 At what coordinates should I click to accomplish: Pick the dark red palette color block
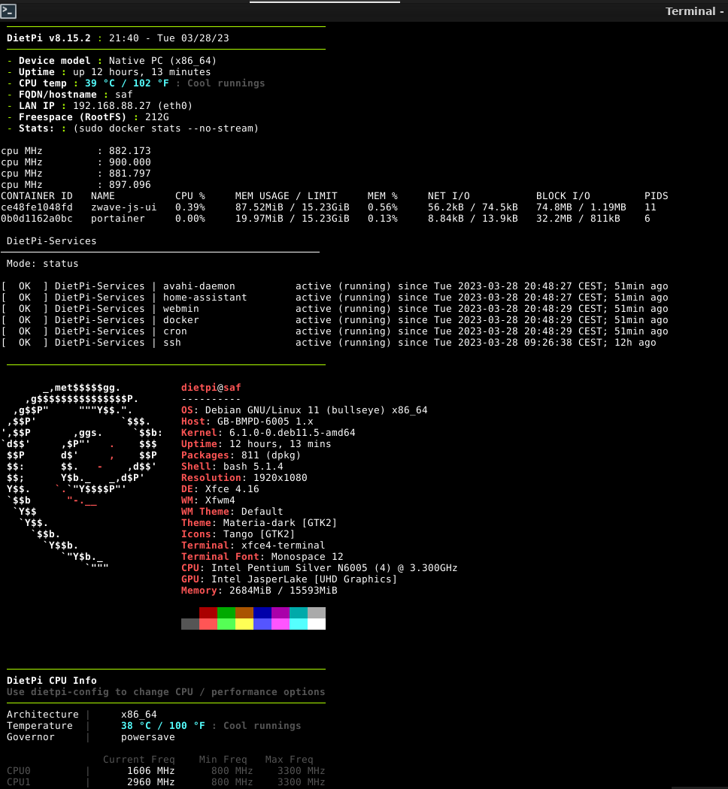coord(208,612)
